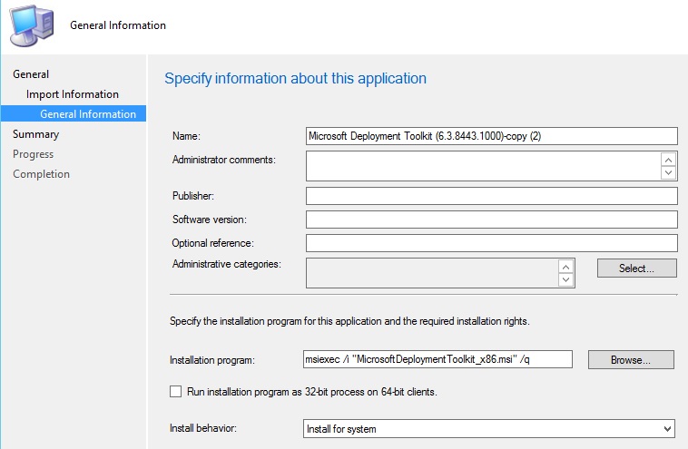This screenshot has height=449, width=688.
Task: Click the computer wizard icon in header
Action: click(29, 24)
